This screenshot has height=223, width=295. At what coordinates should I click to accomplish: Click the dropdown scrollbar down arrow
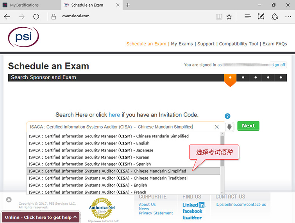[222, 193]
